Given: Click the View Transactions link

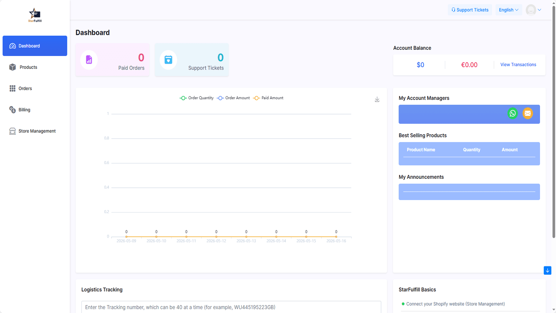Looking at the screenshot, I should point(518,65).
